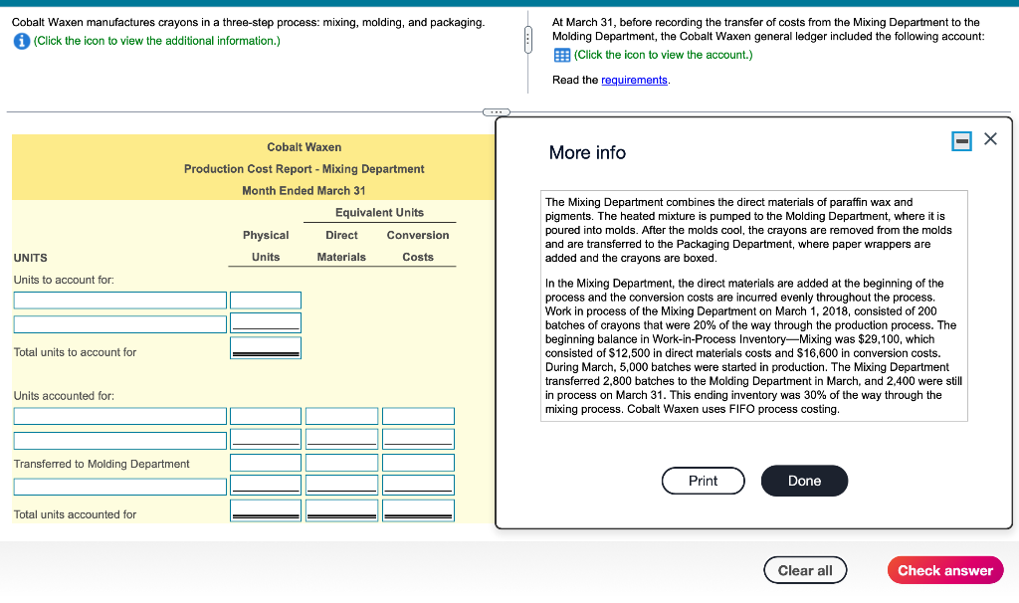Select first Units to account for label field
Viewport: 1019px width, 603px height.
pos(120,301)
